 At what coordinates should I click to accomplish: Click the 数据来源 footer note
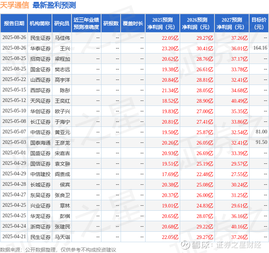click(58, 249)
